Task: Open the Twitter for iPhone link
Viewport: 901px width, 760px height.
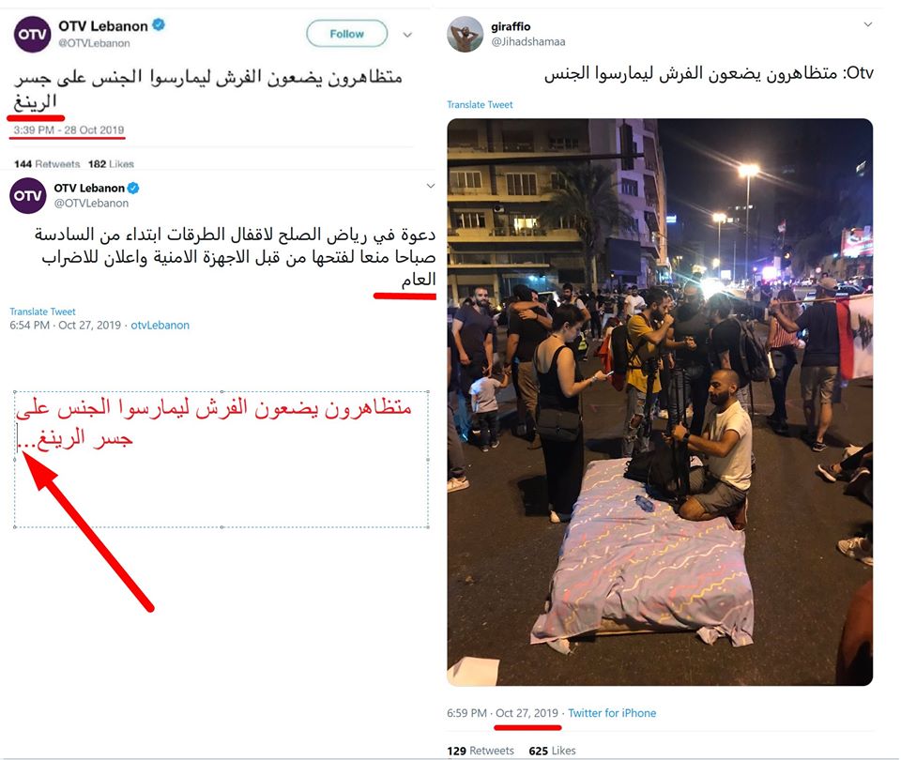Action: (x=612, y=713)
